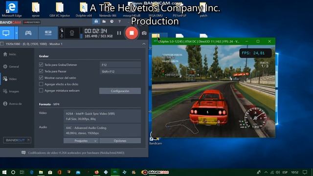Toggle the microphone recording icon
The height and width of the screenshot is (176, 313).
[62, 36]
